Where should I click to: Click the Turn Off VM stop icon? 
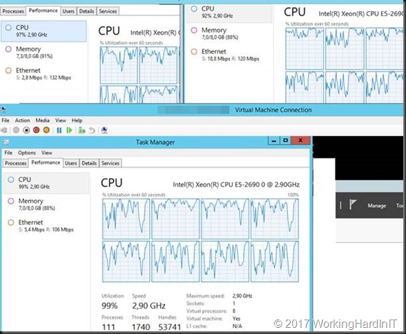point(26,130)
